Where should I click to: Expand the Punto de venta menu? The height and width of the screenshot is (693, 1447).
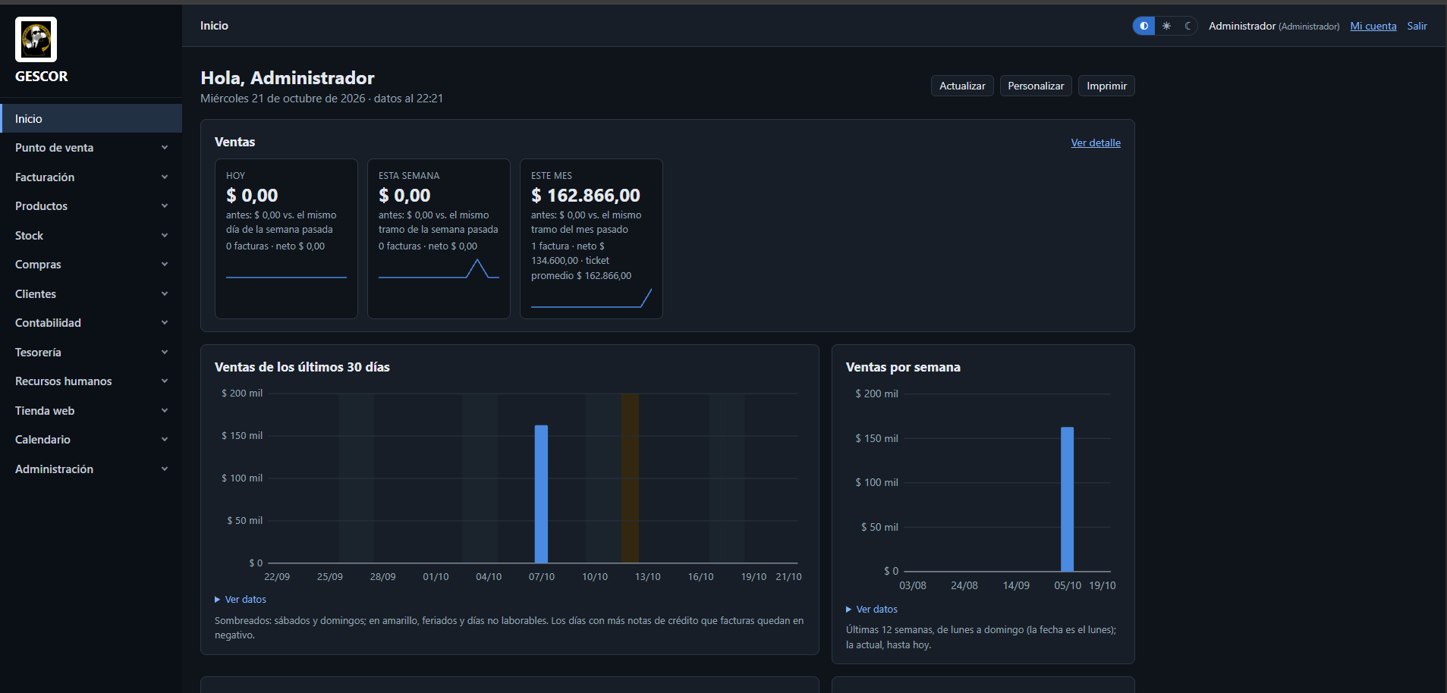pyautogui.click(x=91, y=148)
